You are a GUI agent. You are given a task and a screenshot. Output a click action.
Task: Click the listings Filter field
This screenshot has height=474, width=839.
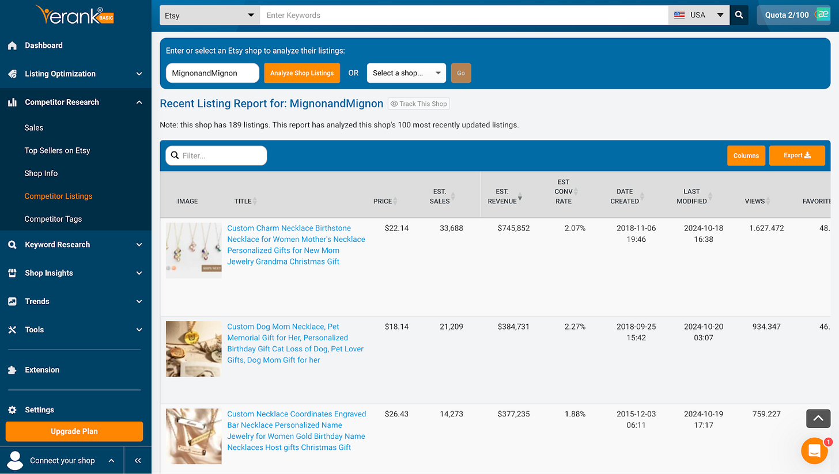tap(216, 156)
